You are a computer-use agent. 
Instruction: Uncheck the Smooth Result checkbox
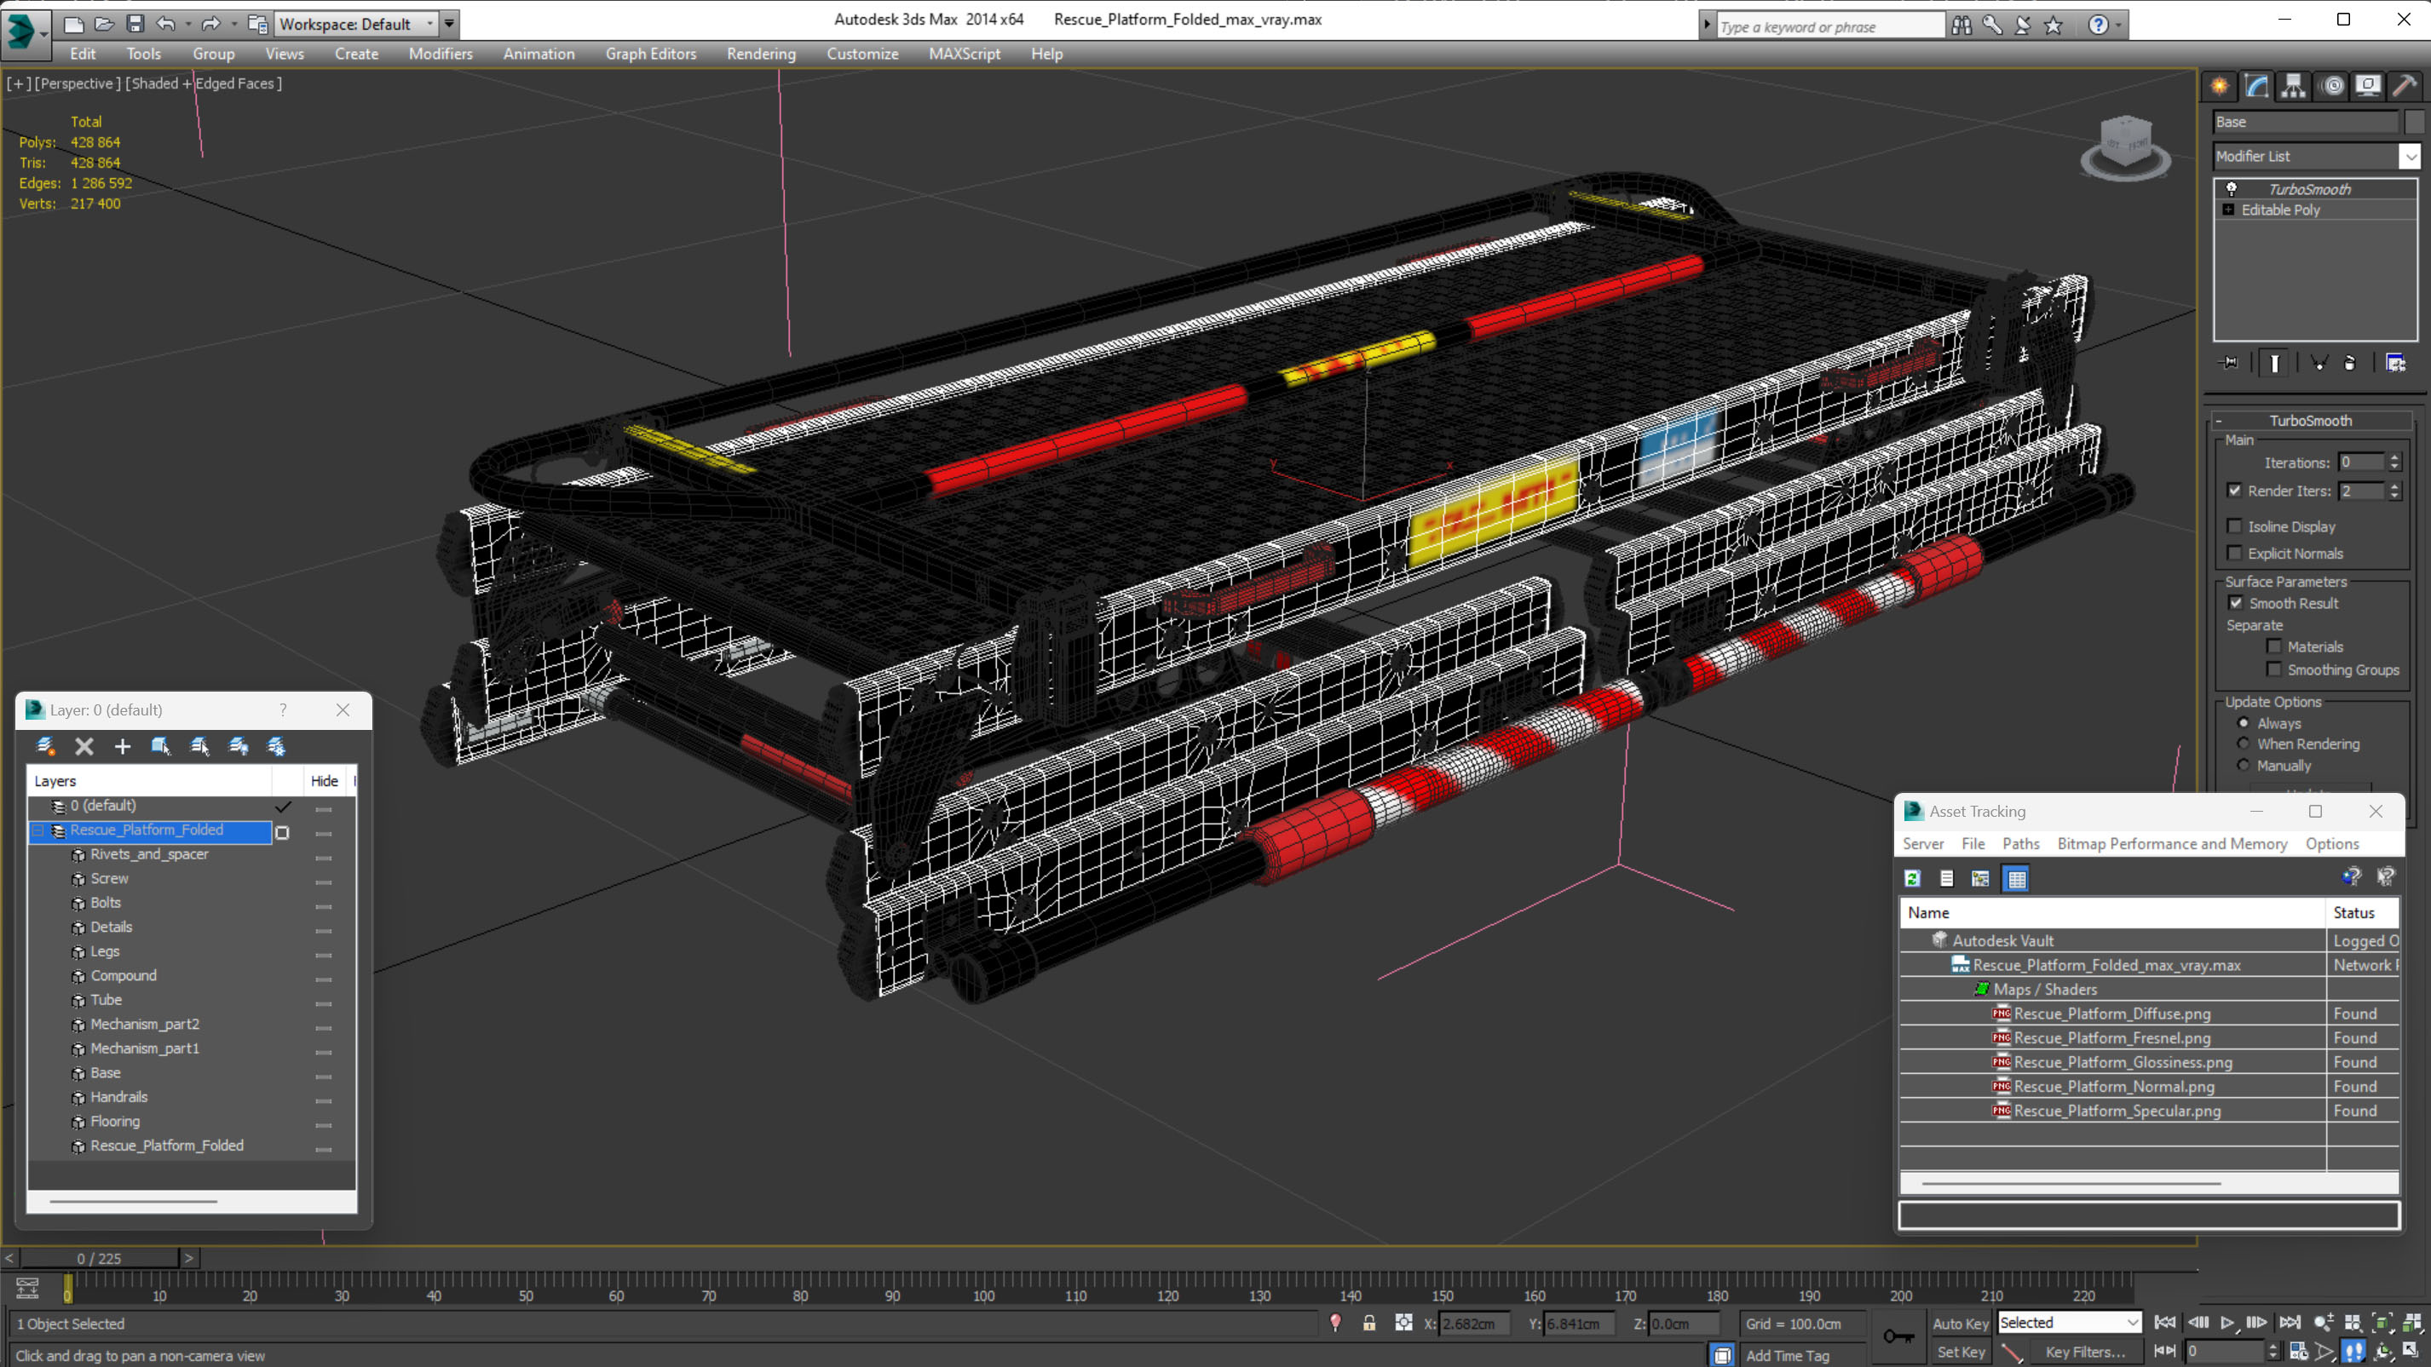(2235, 603)
